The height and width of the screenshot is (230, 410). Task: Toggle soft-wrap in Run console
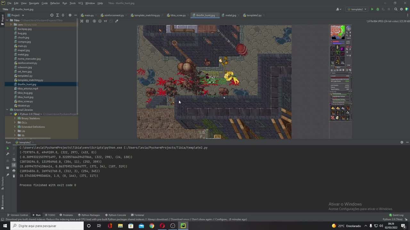tap(14, 159)
